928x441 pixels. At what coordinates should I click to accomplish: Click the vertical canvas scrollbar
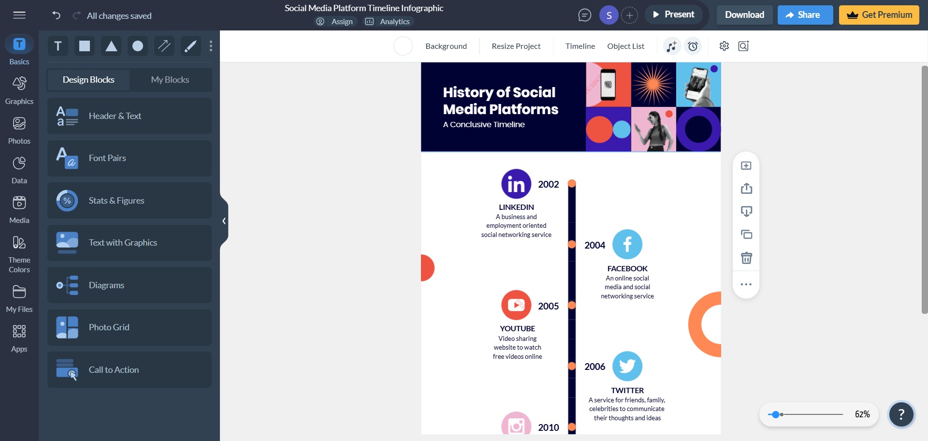coord(924,190)
